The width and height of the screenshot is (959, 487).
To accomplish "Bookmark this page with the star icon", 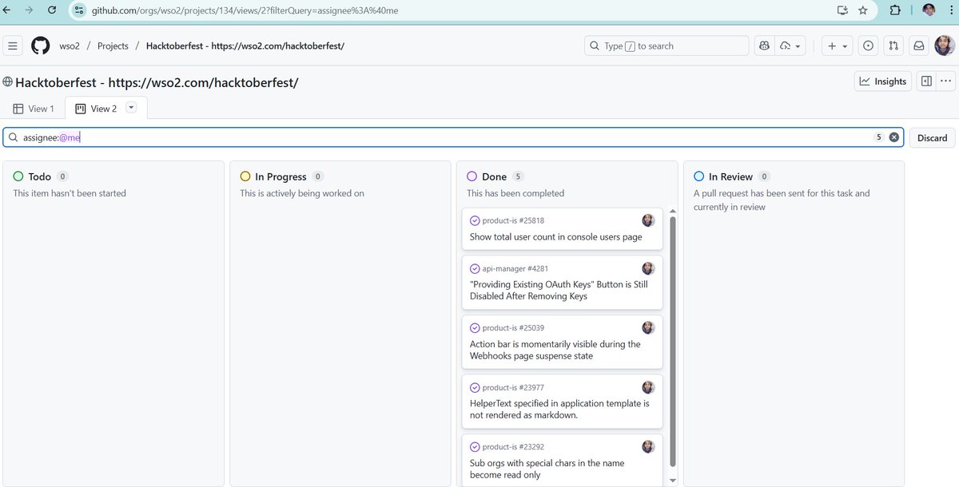I will pos(863,10).
